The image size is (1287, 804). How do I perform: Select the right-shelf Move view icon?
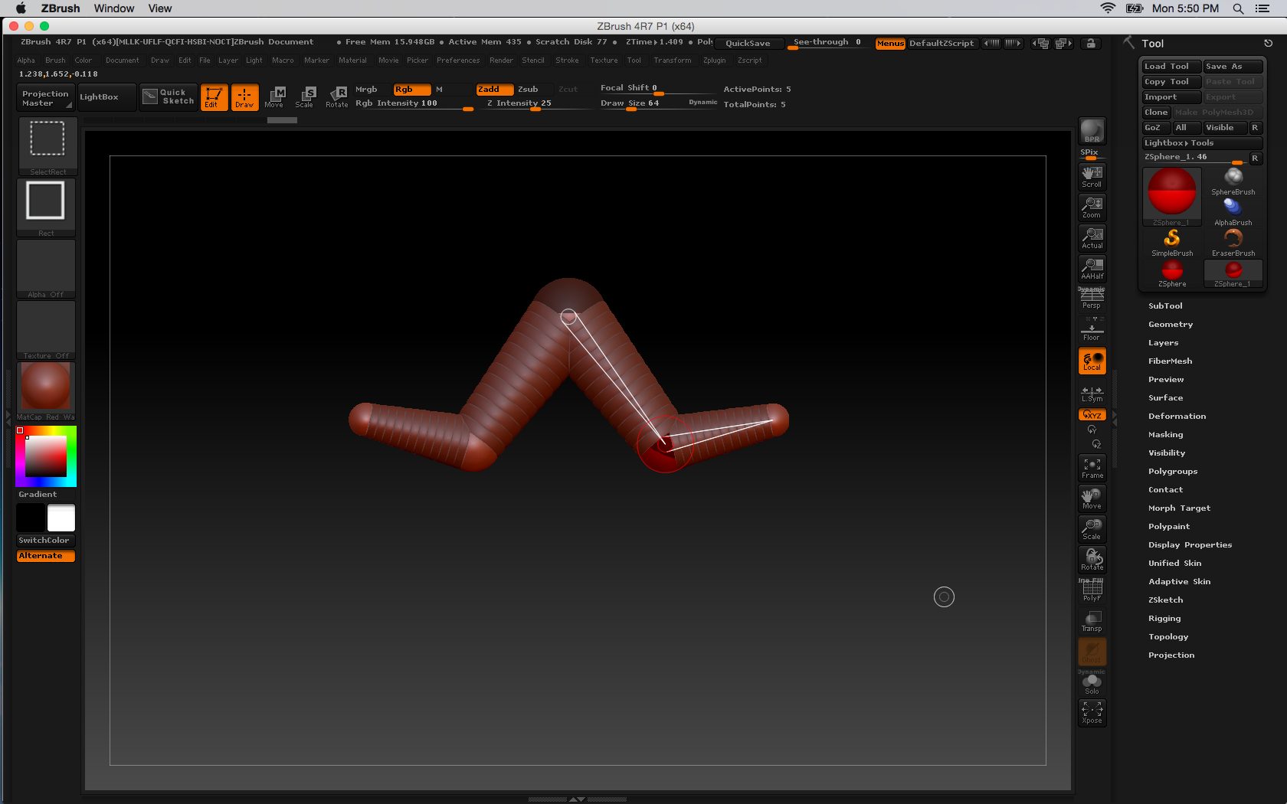[1092, 498]
